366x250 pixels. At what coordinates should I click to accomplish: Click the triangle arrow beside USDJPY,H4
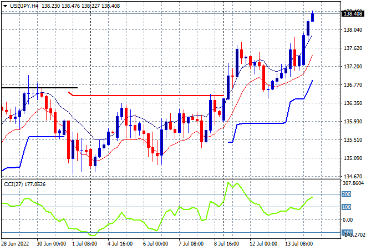[x=5, y=6]
